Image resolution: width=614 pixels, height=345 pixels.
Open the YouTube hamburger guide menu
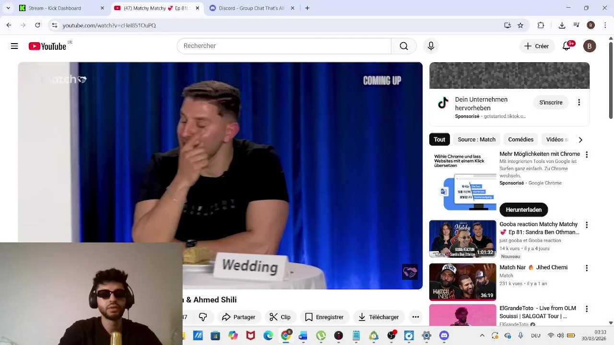tap(14, 46)
